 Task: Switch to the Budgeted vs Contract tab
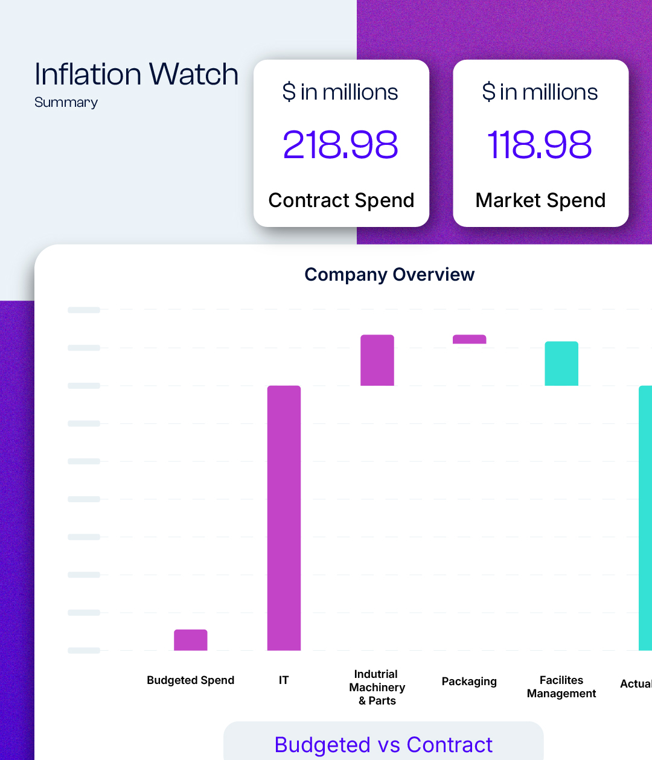click(x=383, y=745)
